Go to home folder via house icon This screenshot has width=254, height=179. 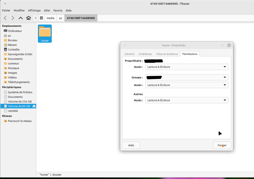pos(28,18)
